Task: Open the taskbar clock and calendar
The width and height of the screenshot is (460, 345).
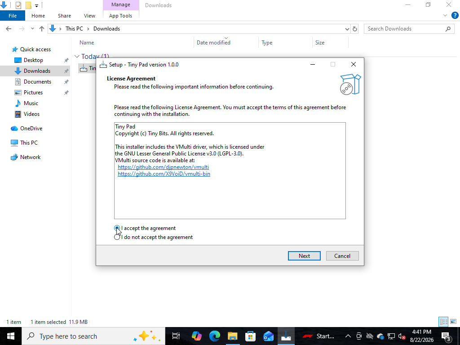Action: click(x=421, y=336)
